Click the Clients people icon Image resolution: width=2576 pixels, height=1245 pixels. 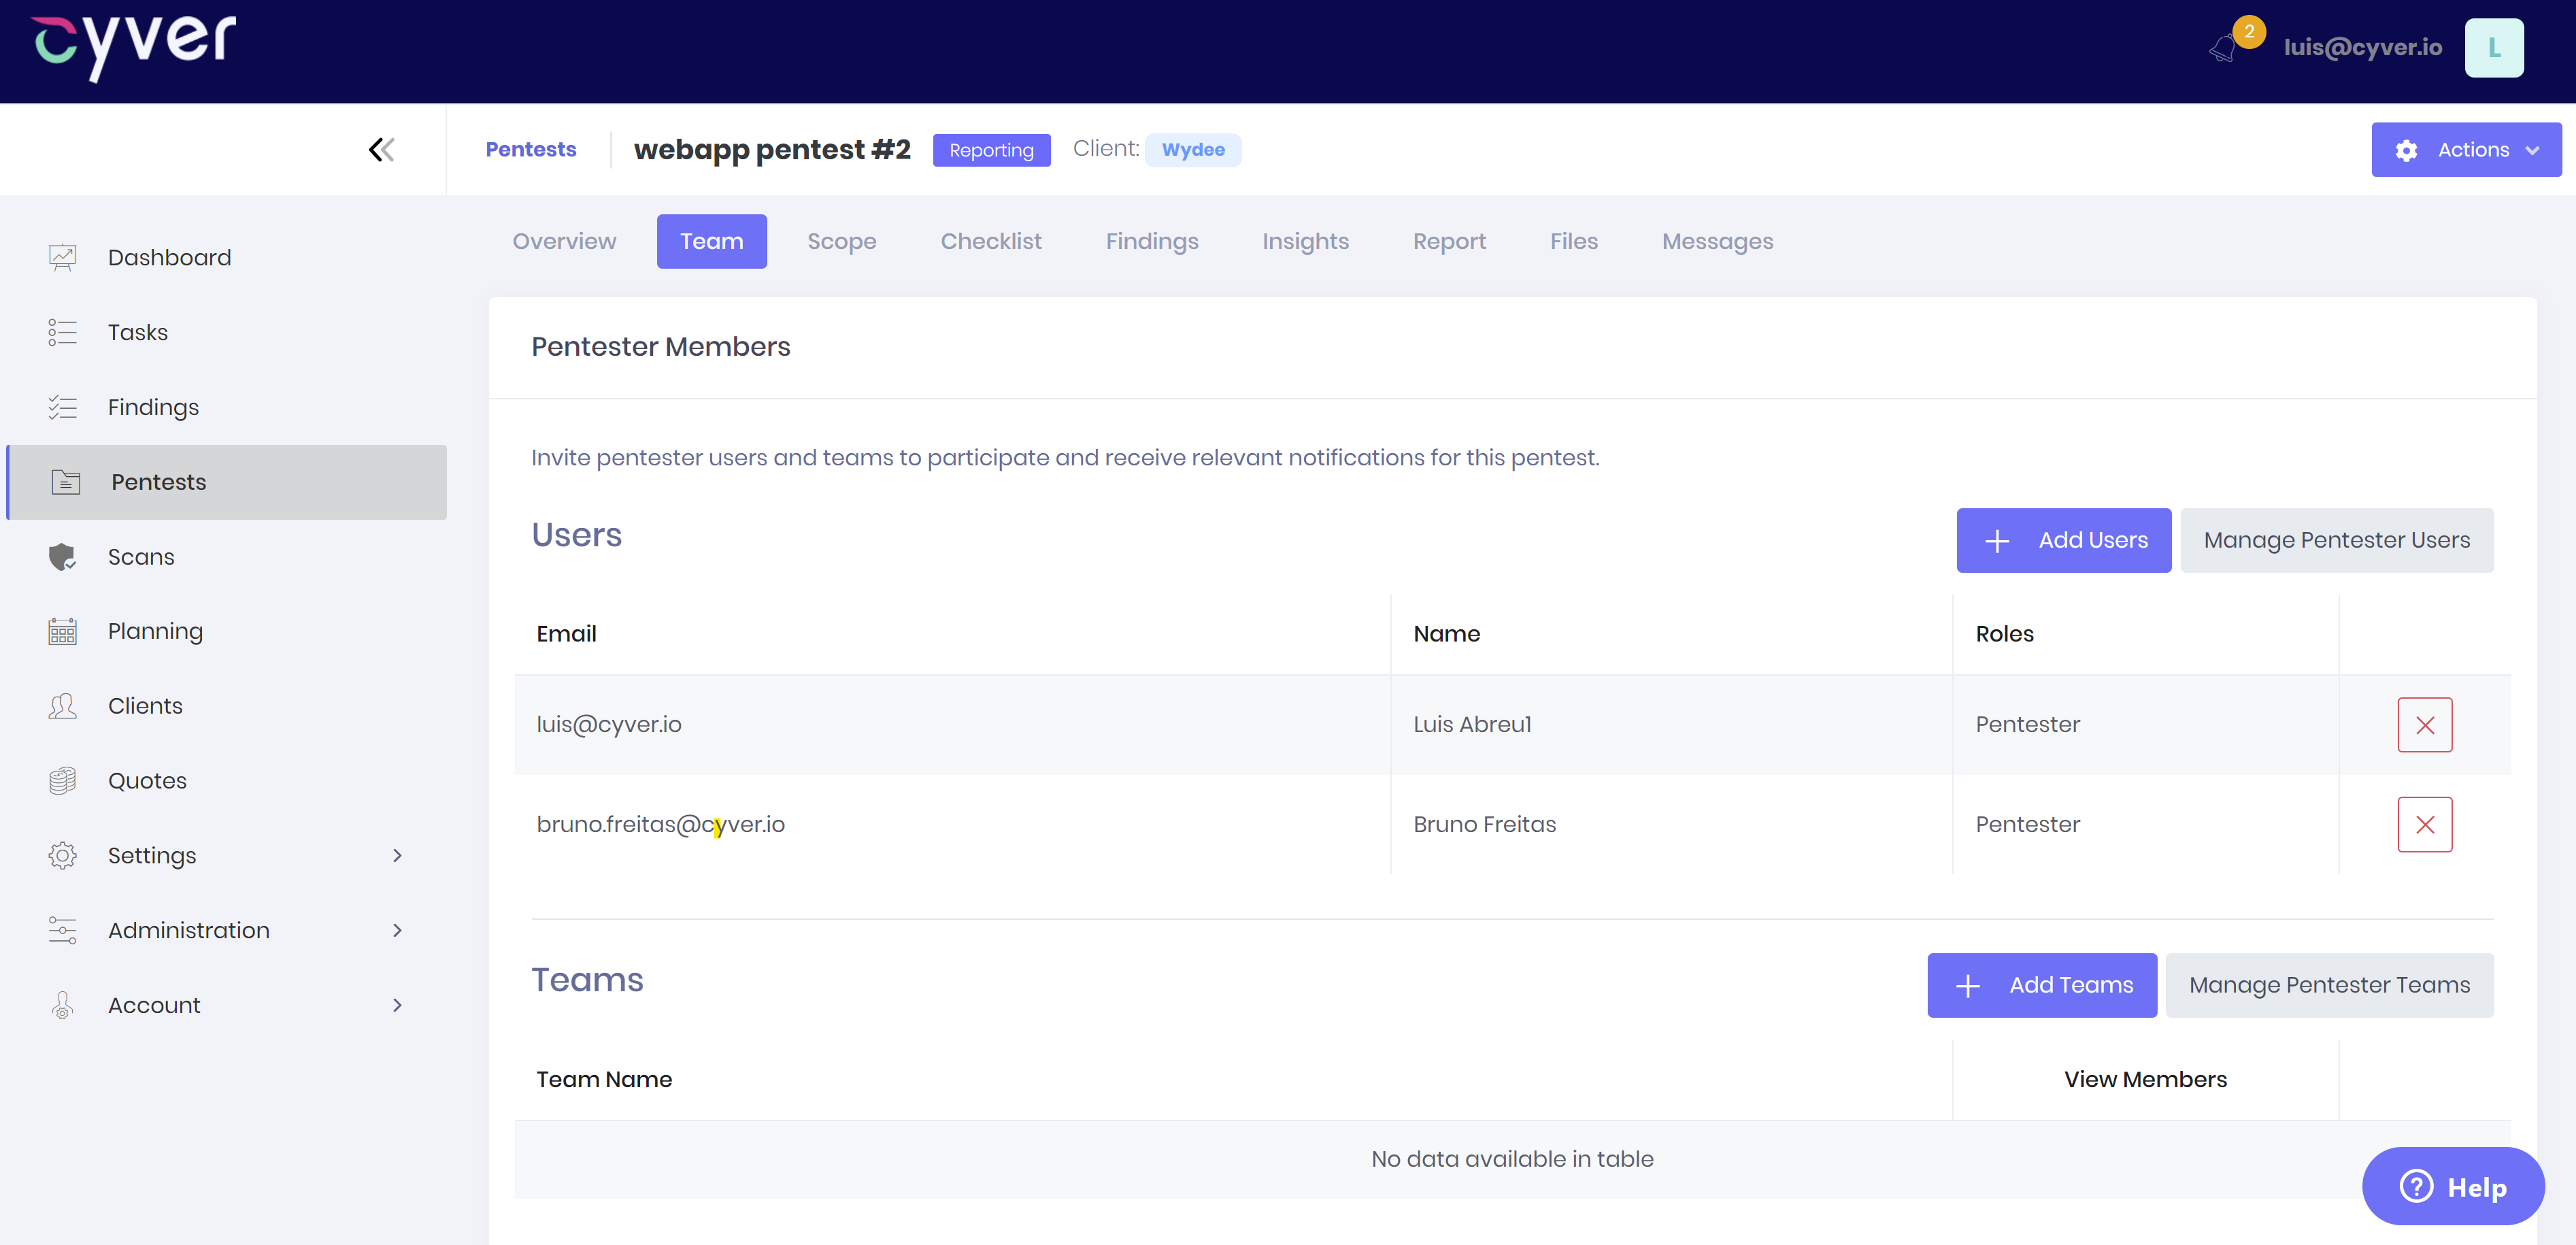[x=62, y=706]
